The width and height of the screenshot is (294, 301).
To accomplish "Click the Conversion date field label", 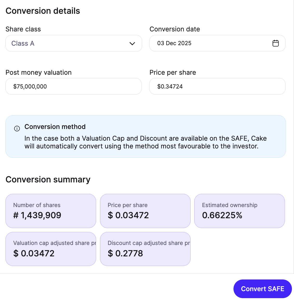I will [x=175, y=29].
